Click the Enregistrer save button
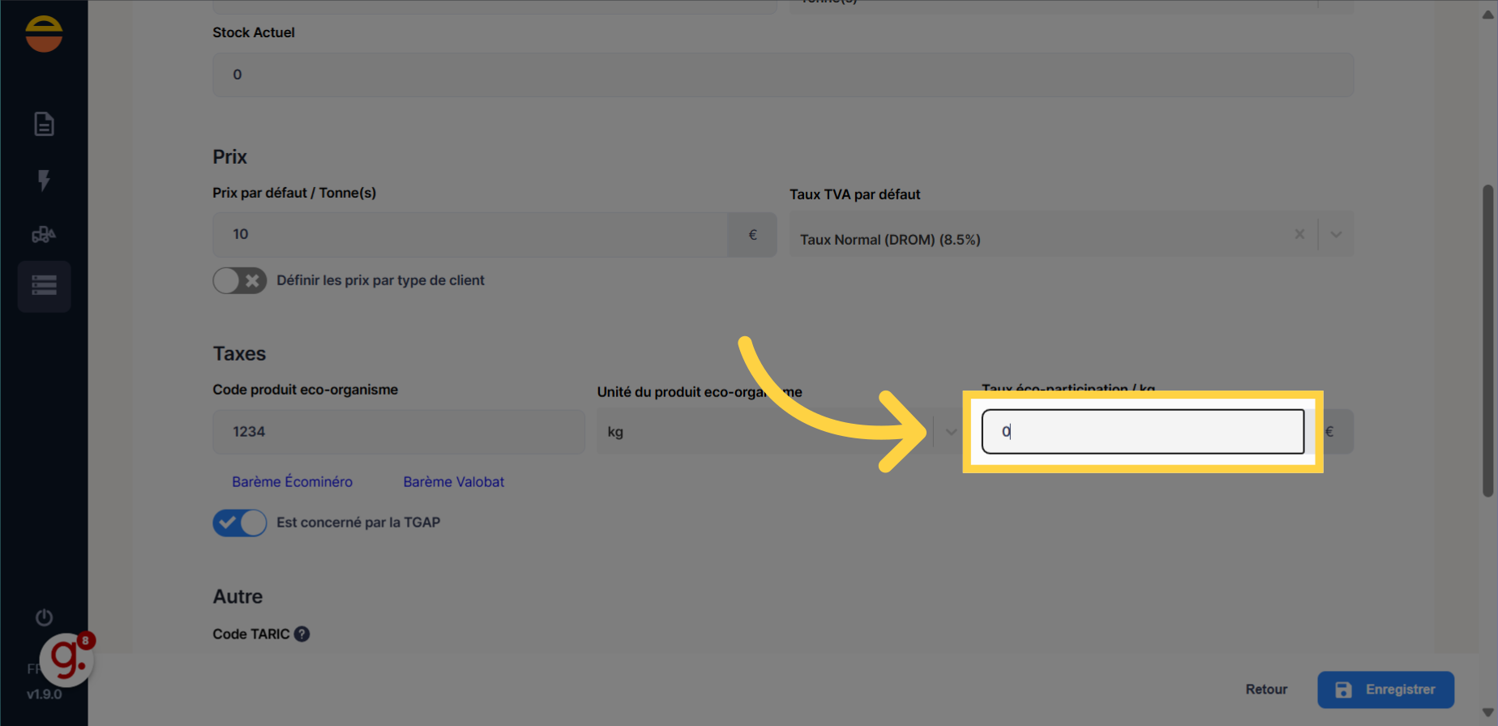The height and width of the screenshot is (726, 1498). pyautogui.click(x=1385, y=690)
